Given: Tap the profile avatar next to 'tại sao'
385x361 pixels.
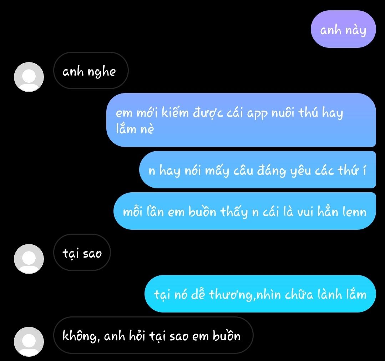Looking at the screenshot, I should pyautogui.click(x=29, y=259).
